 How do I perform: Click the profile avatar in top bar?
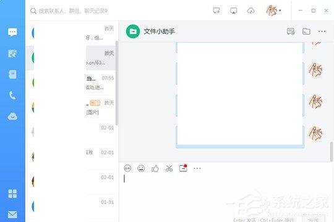(272, 10)
